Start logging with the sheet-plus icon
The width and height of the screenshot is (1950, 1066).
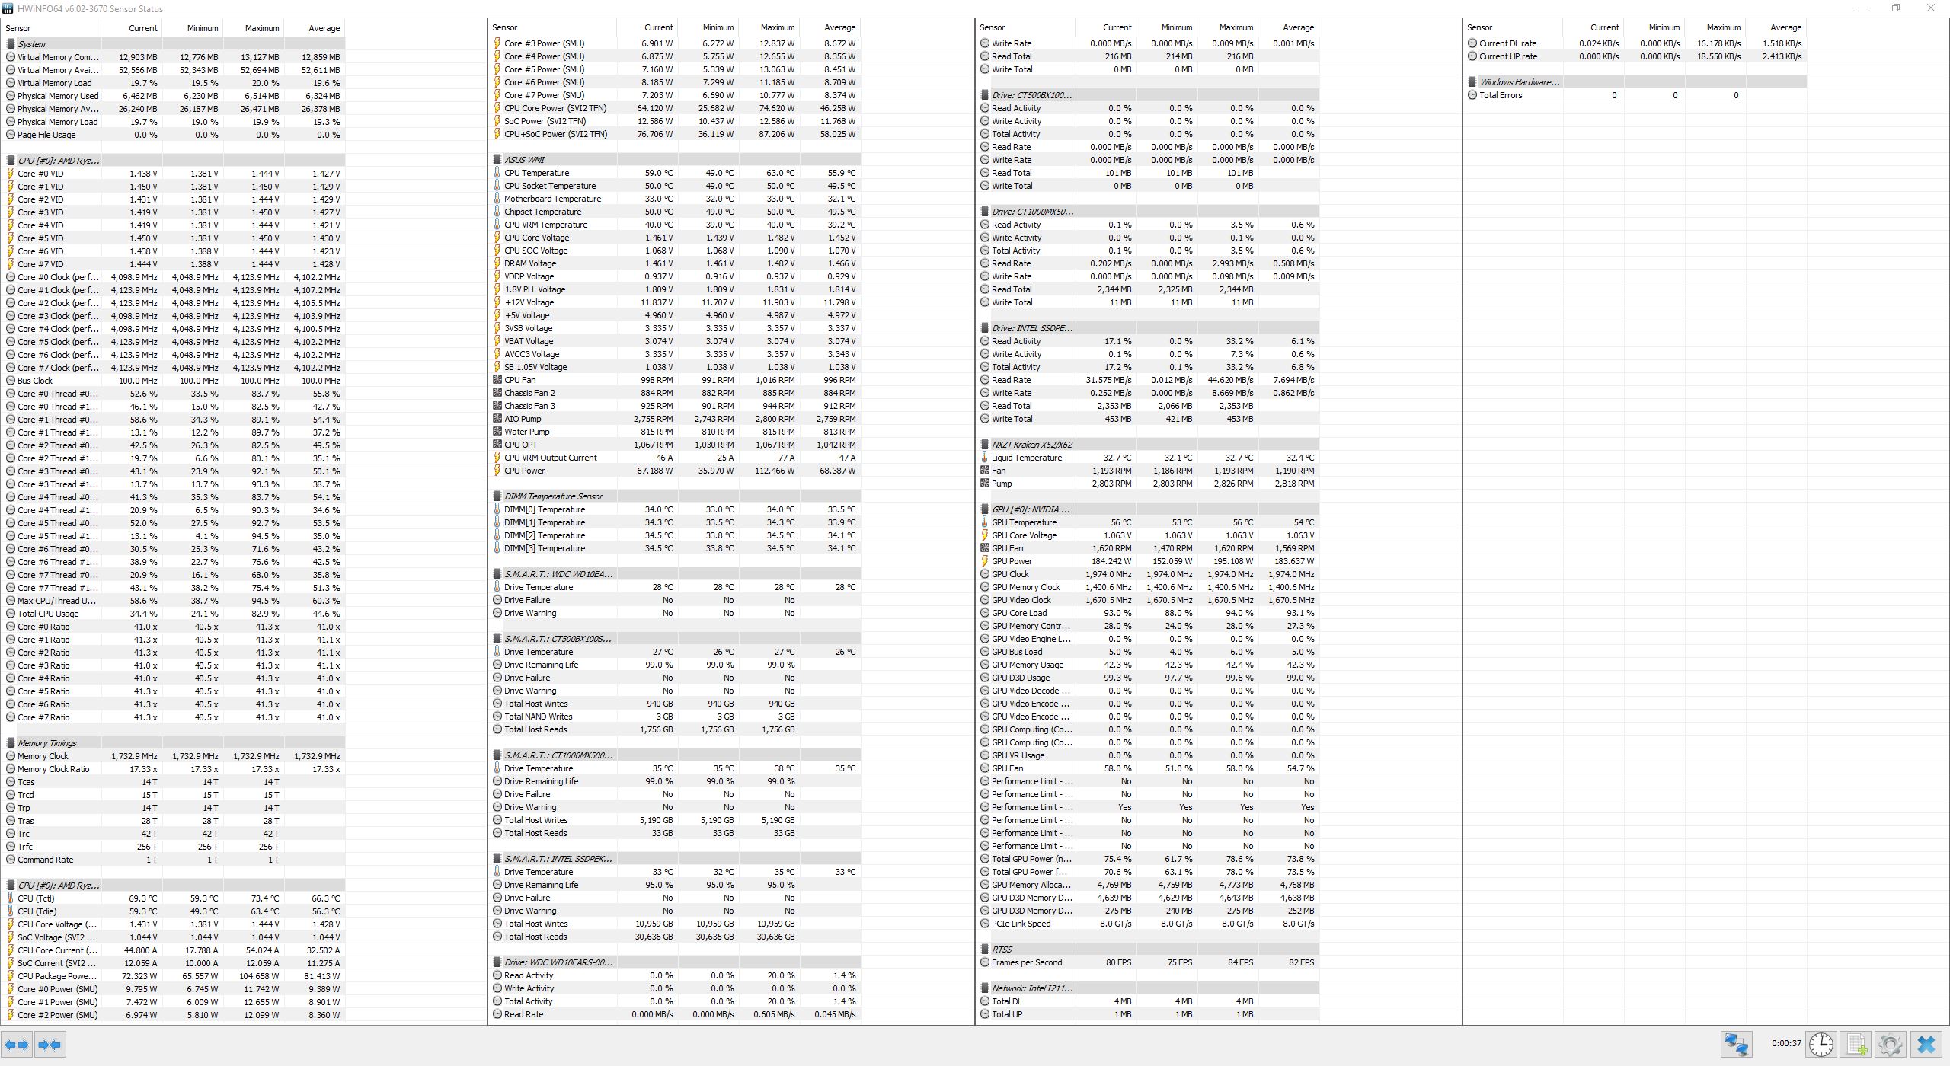1856,1045
